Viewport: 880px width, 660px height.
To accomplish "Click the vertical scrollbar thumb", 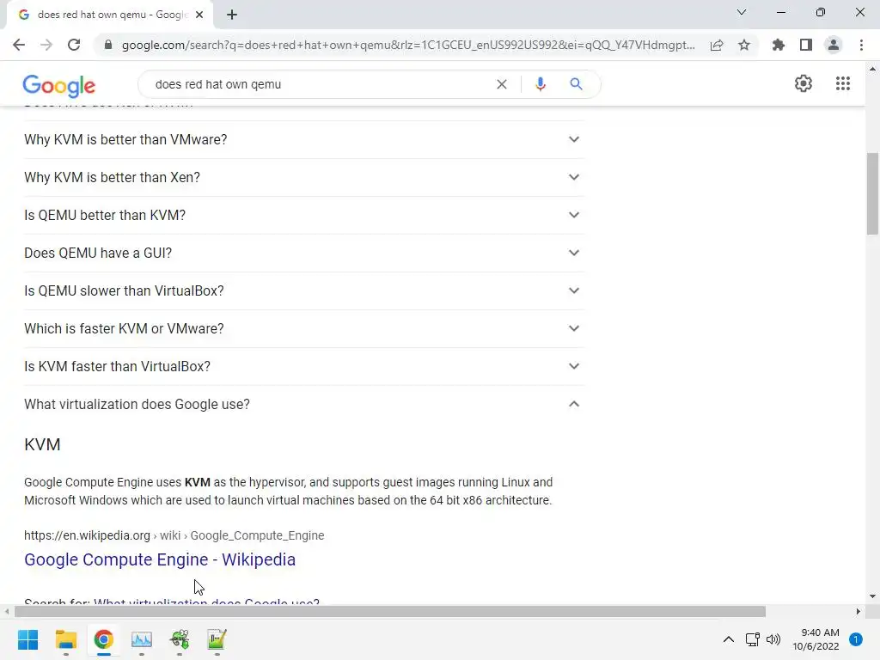I will tap(872, 193).
